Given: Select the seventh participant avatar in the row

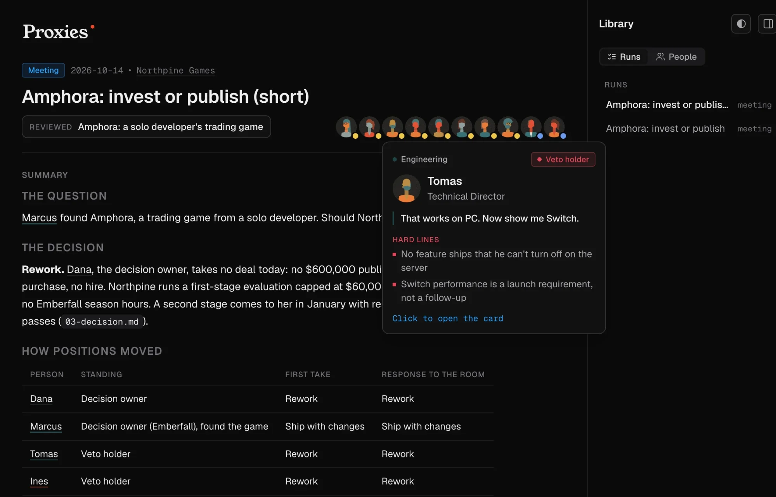Looking at the screenshot, I should [485, 127].
